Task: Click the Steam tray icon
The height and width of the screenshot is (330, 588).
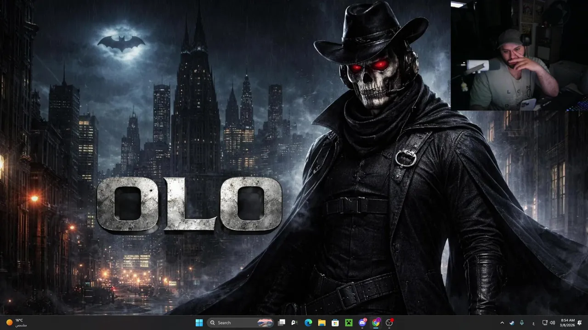Action: click(512, 323)
